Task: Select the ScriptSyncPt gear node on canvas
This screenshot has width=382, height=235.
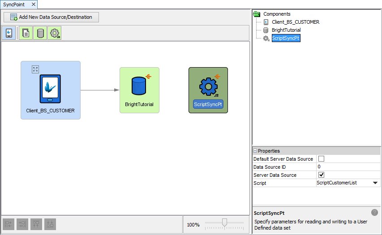Action: point(208,90)
